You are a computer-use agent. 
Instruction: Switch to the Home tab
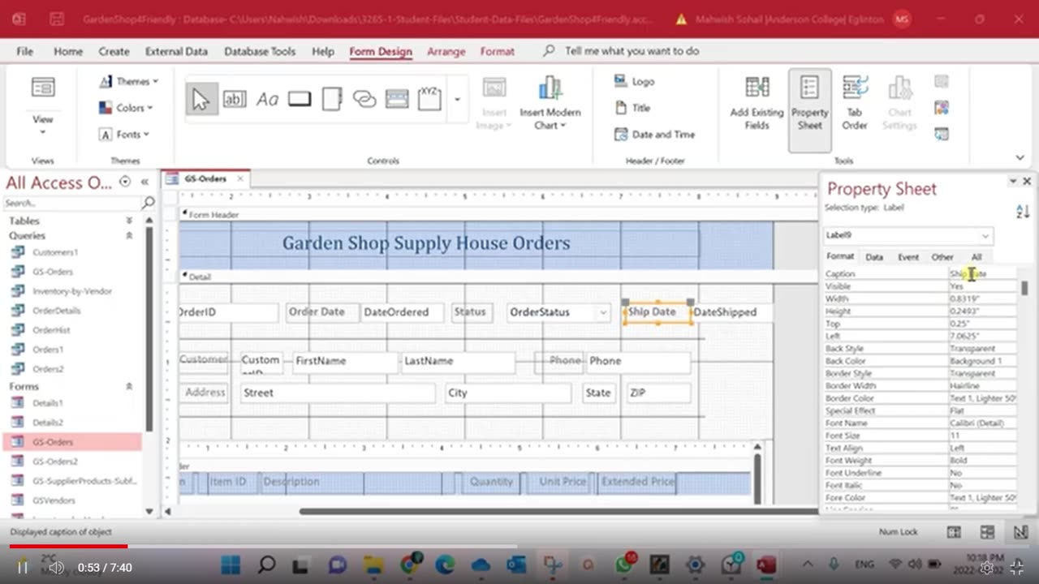(68, 51)
